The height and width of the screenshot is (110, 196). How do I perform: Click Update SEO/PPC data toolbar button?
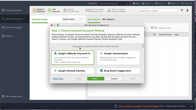coord(71,10)
